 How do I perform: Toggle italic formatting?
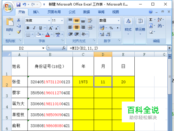[34, 28]
